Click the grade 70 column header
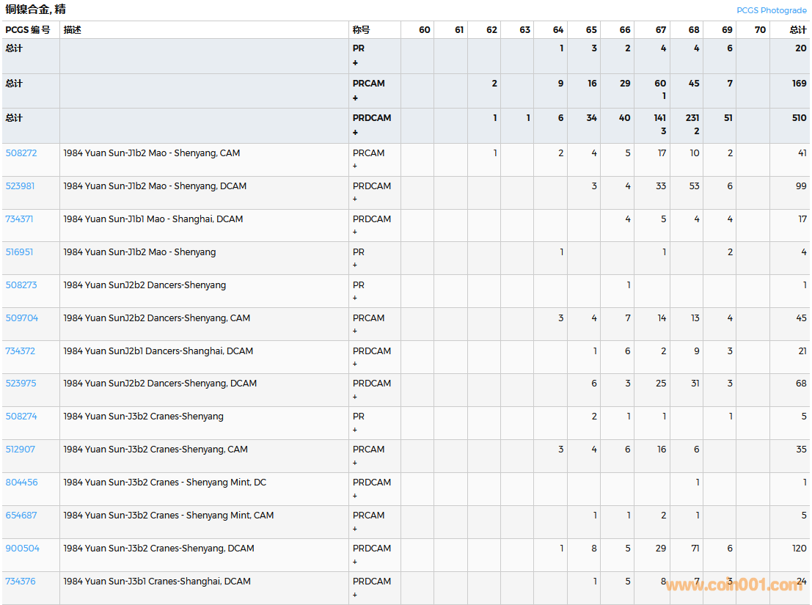812x605 pixels. coord(760,30)
